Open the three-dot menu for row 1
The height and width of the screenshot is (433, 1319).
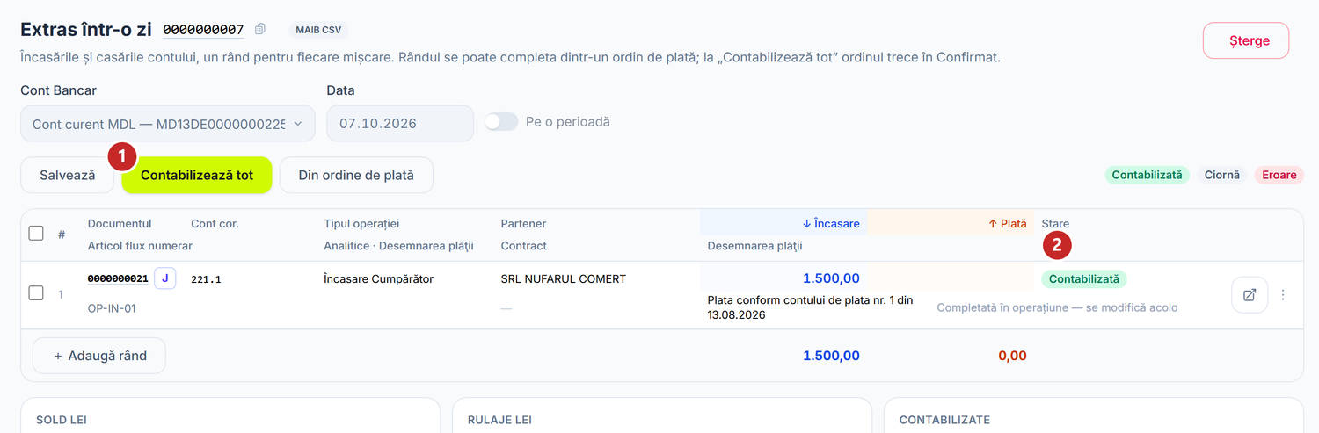pyautogui.click(x=1283, y=295)
